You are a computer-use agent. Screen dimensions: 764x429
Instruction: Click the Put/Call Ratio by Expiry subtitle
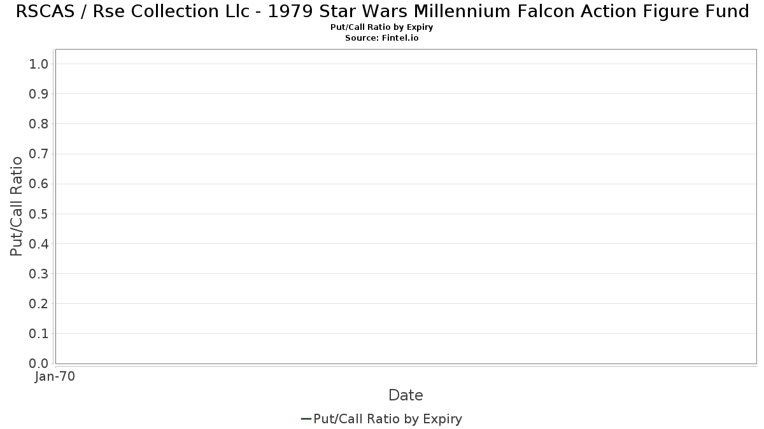pyautogui.click(x=382, y=27)
